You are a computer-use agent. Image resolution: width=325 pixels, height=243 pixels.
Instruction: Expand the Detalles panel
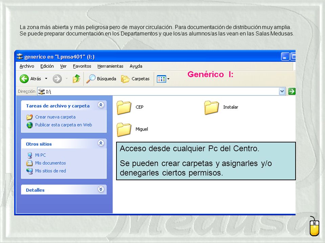pyautogui.click(x=101, y=189)
